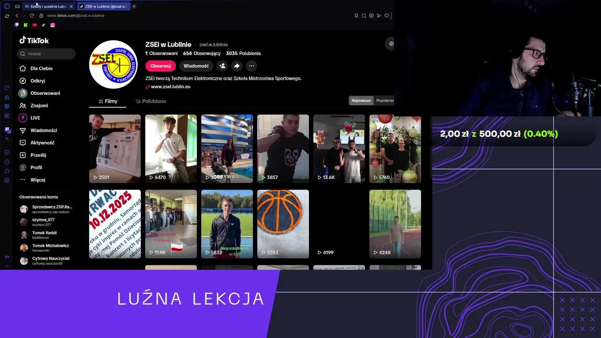Go forward using the browser forward arrow
Image resolution: width=601 pixels, height=338 pixels.
tap(24, 15)
